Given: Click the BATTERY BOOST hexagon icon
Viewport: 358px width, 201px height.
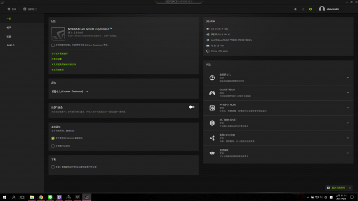Looking at the screenshot, I should [212, 123].
